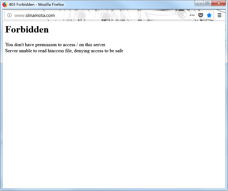Toggle the blue bookmark star
228x191 pixels.
tap(209, 15)
